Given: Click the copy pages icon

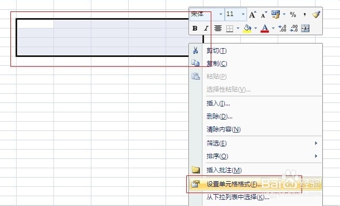Looking at the screenshot, I should [x=195, y=63].
